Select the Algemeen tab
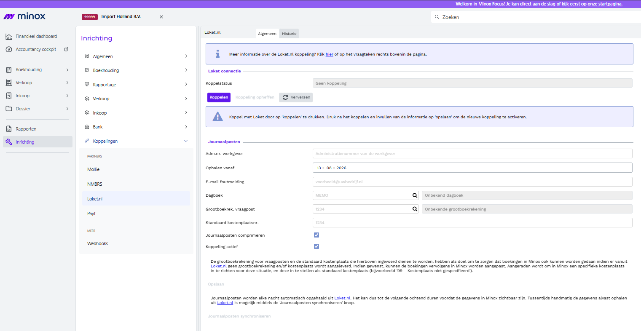 coord(267,34)
